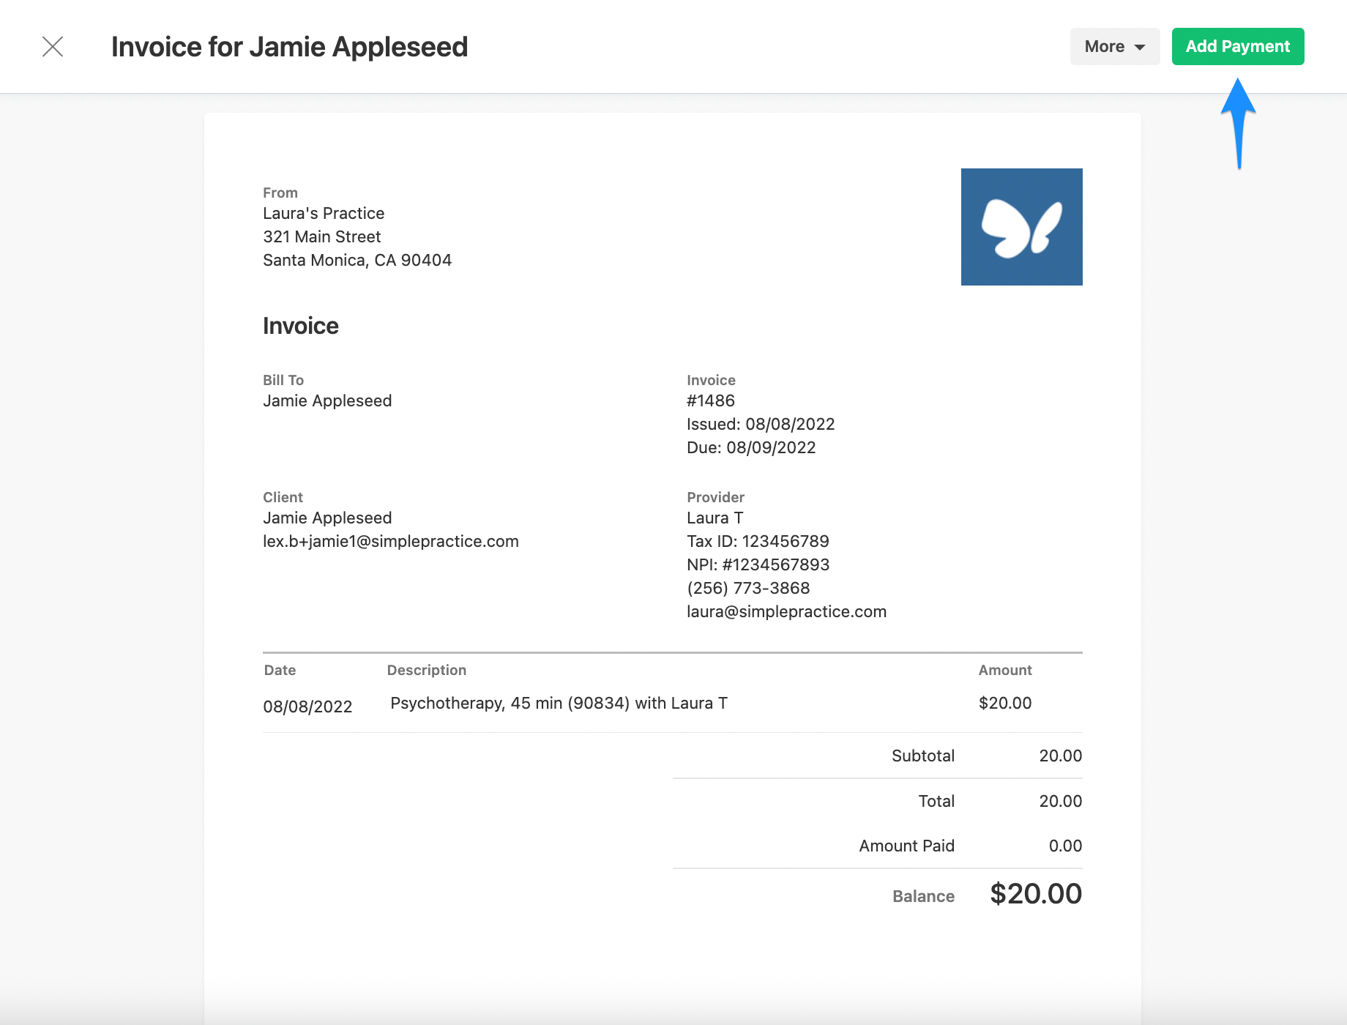The width and height of the screenshot is (1347, 1025).
Task: Close the invoice view with the X
Action: [x=53, y=46]
